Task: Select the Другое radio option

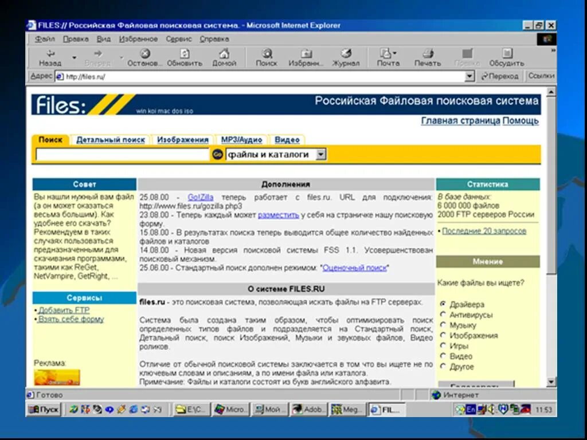Action: (x=443, y=366)
